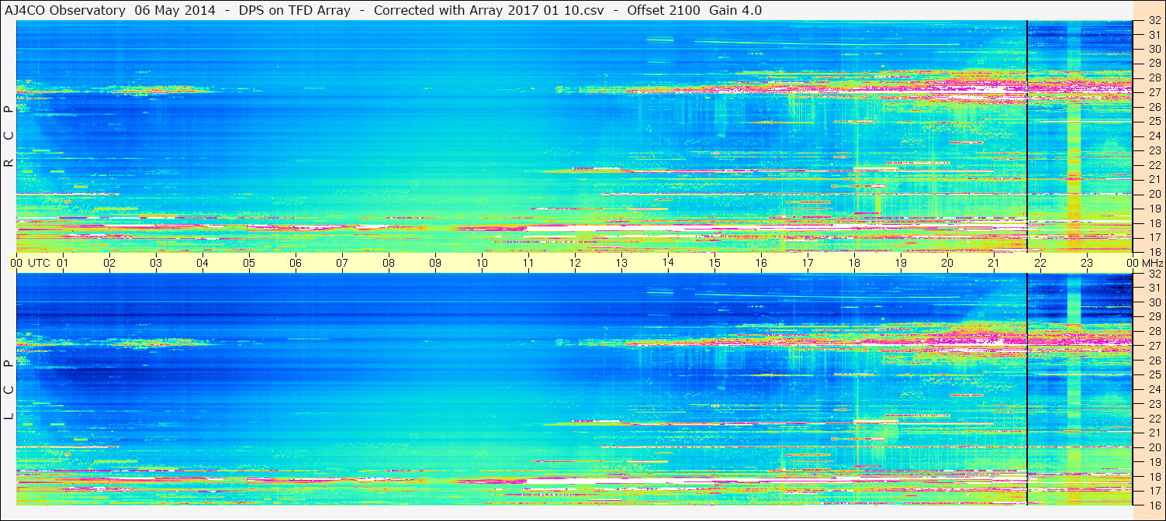
Task: Click the '11' hour label on time axis
Action: coord(528,263)
